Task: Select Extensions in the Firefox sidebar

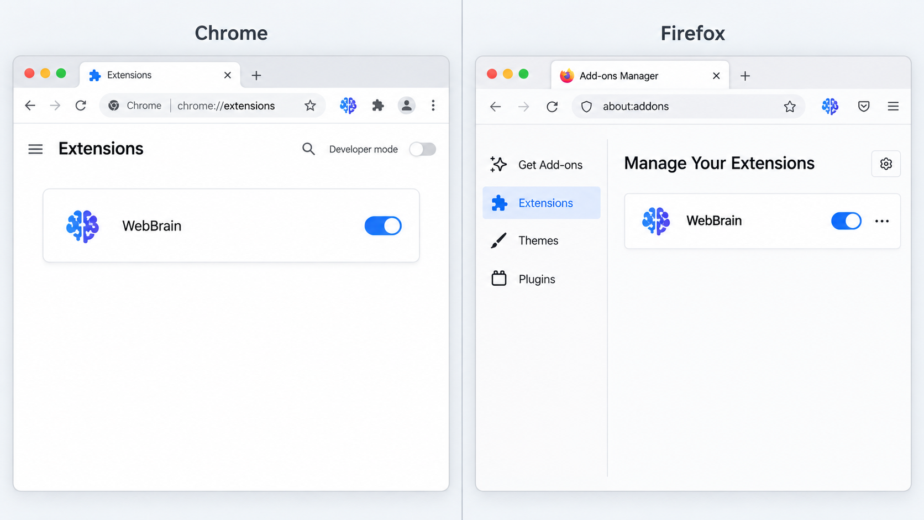Action: (x=542, y=203)
